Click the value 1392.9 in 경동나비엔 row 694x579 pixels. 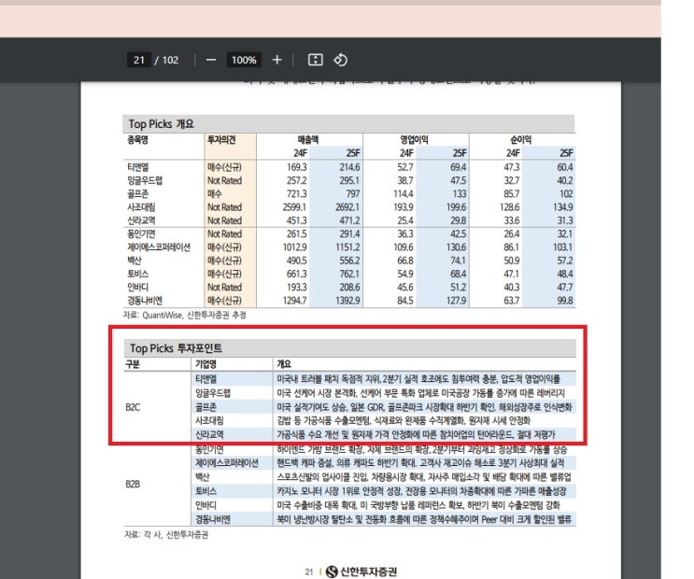coord(347,301)
